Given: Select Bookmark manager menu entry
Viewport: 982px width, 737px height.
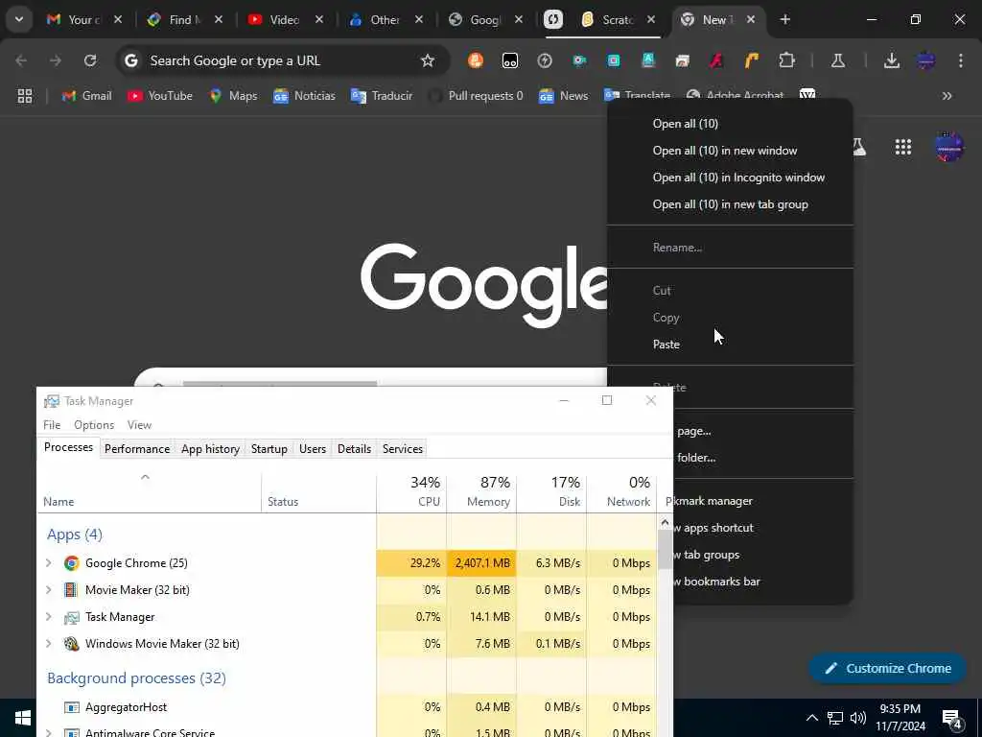Looking at the screenshot, I should [762, 501].
